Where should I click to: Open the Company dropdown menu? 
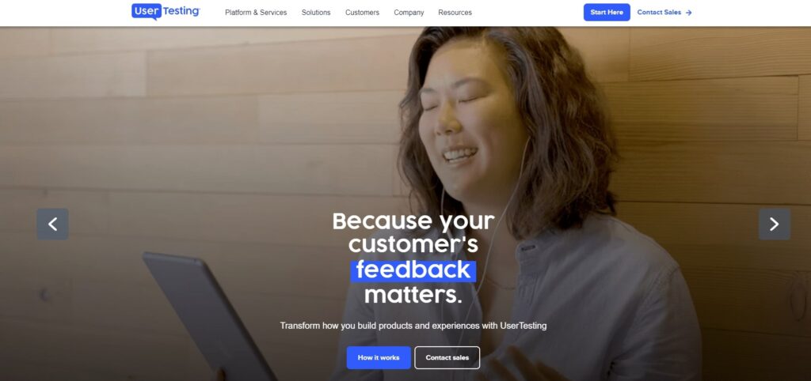[409, 13]
